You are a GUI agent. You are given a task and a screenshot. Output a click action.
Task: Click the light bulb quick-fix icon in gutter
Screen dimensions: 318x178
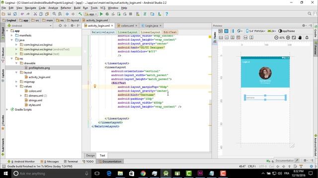click(95, 86)
